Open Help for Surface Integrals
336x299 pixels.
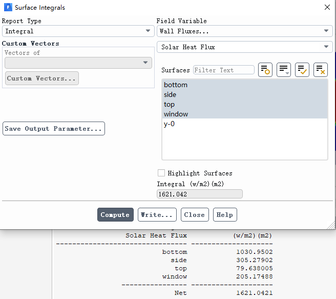click(225, 215)
